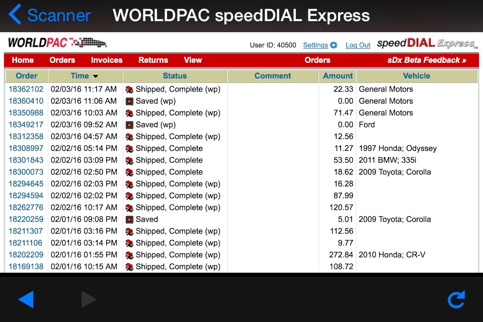
Task: Select the amount 272.84 cell
Action: [341, 255]
